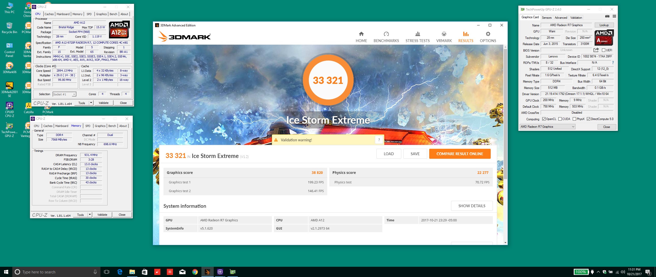This screenshot has width=656, height=277.
Task: Open the CPUID CPU-Z desktop shortcut
Action: (x=9, y=110)
